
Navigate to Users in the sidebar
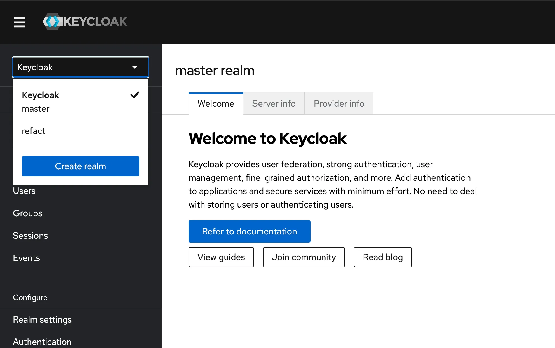24,191
